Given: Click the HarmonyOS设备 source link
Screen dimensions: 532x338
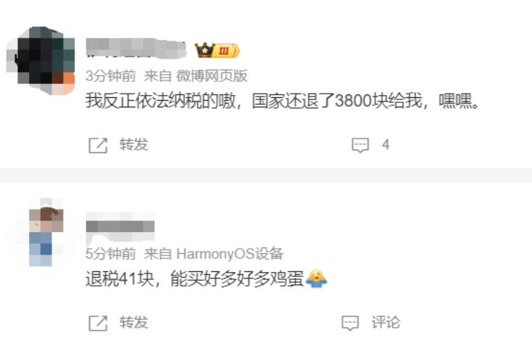Looking at the screenshot, I should click(x=230, y=254).
